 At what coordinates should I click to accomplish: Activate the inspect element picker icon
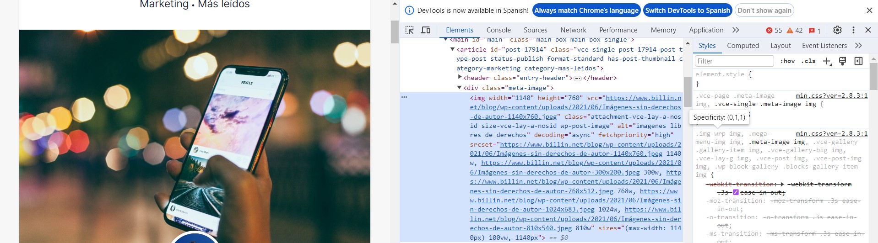[x=410, y=30]
